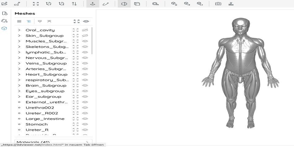Screen dimensions: 294x147
Task: Select the External_urethr... mesh
Action: [x=47, y=102]
